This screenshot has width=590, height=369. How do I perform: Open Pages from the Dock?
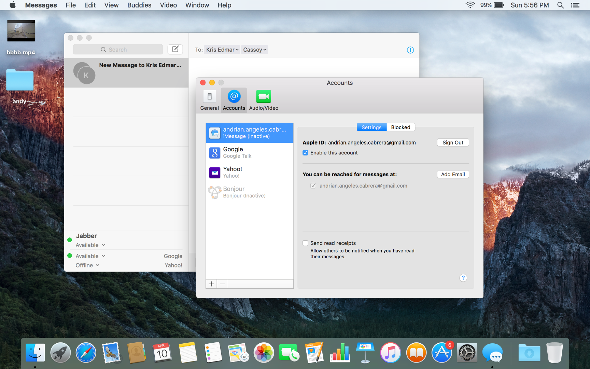point(314,353)
